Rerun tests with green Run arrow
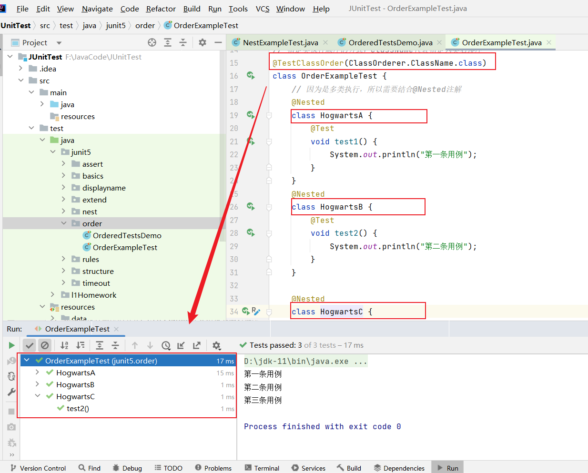The image size is (588, 473). point(11,345)
